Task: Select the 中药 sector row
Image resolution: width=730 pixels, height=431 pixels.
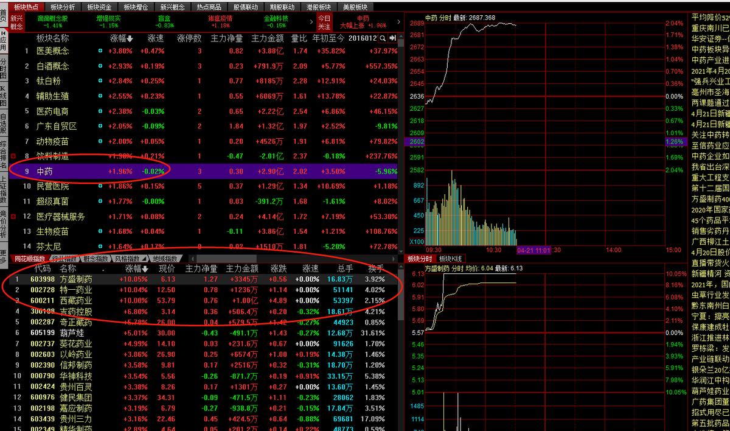Action: (x=204, y=172)
